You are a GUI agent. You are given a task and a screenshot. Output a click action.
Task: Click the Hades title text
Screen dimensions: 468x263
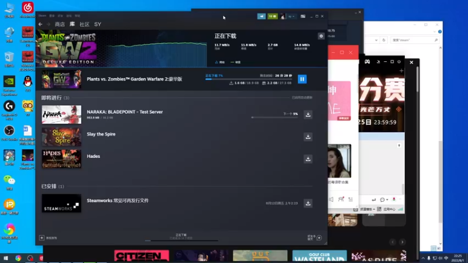(94, 156)
